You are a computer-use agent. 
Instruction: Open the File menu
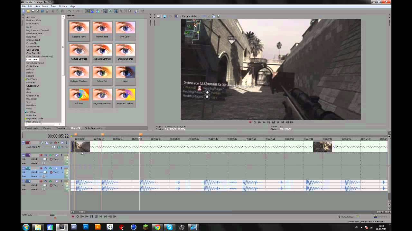pos(24,6)
